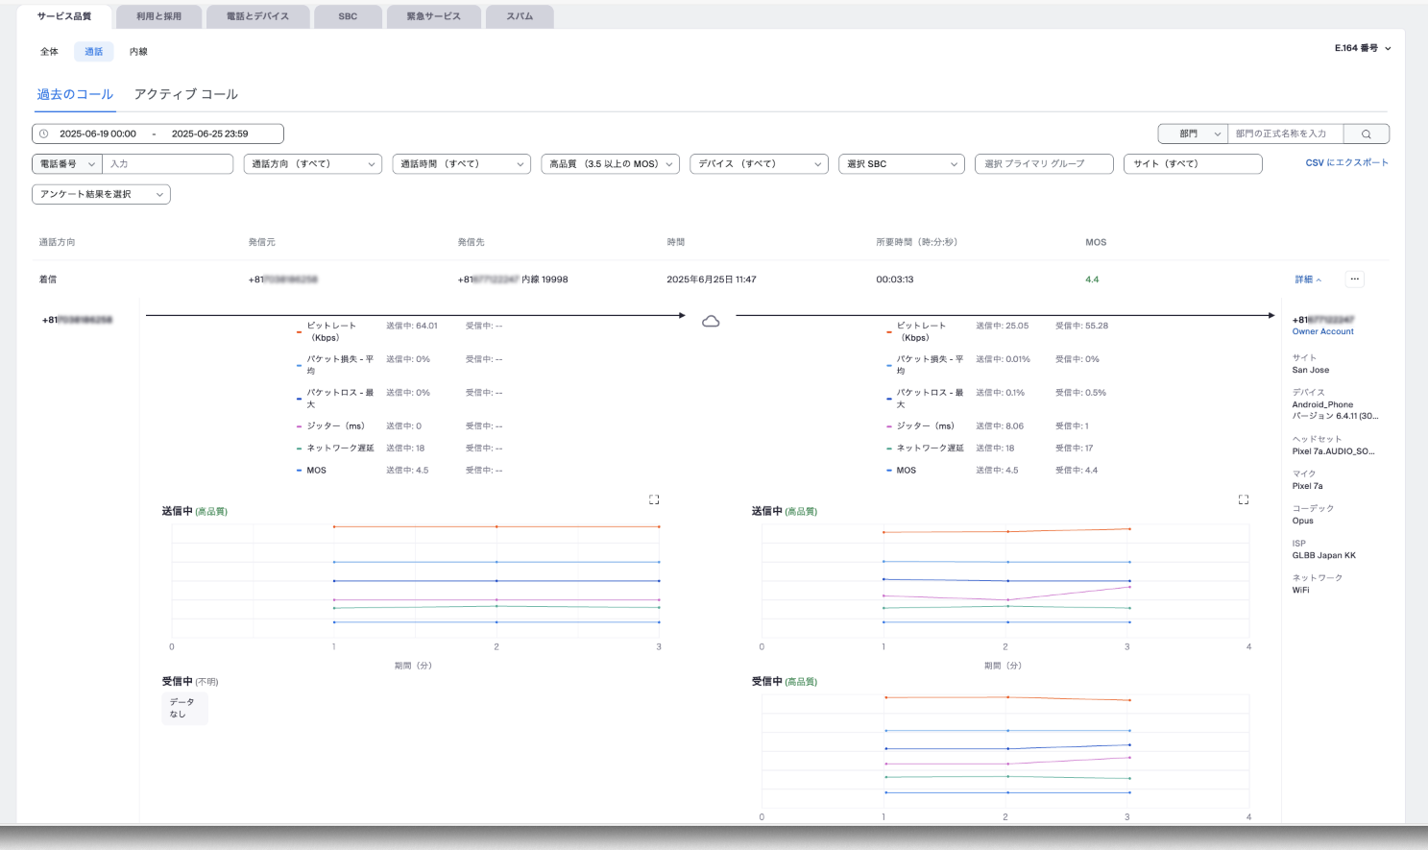This screenshot has width=1428, height=850.
Task: Switch to the アクティブ コール view
Action: click(186, 94)
